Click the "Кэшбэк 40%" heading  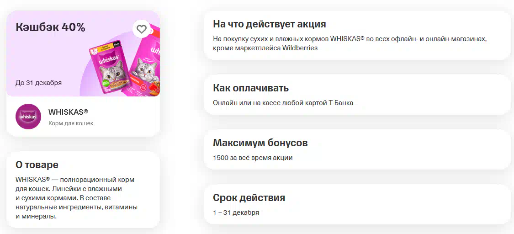tap(50, 27)
